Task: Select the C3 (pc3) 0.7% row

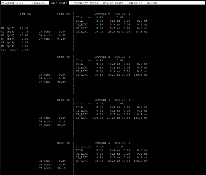Action: [x=15, y=32]
